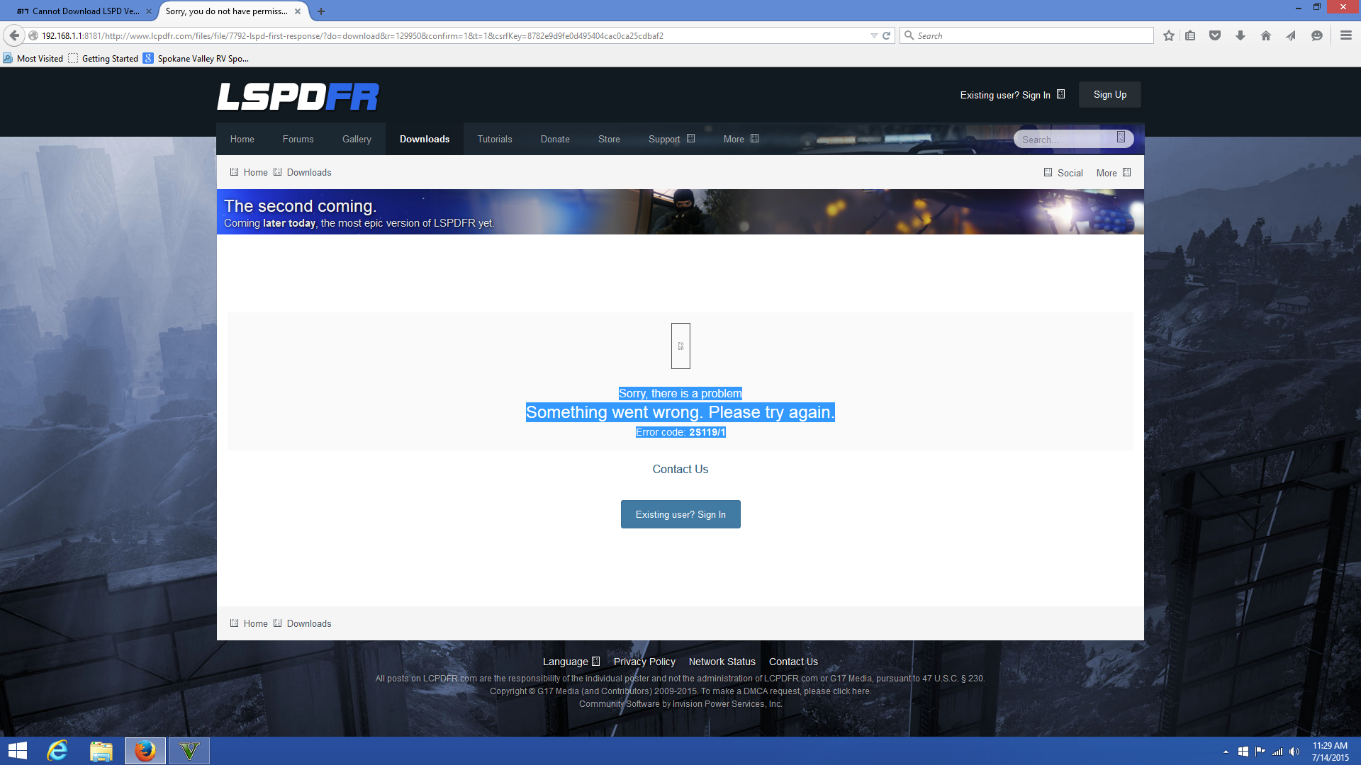Open the Firefox hamburger menu

tap(1346, 35)
